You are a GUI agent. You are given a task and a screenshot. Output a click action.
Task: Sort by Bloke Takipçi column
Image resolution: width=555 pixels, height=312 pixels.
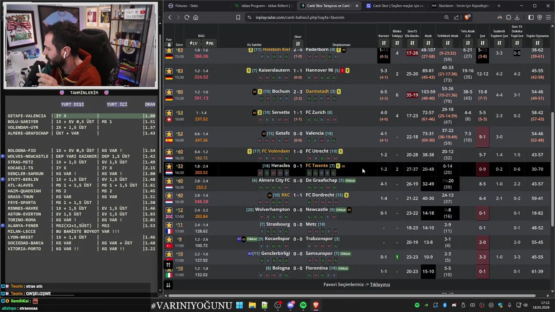[x=397, y=43]
